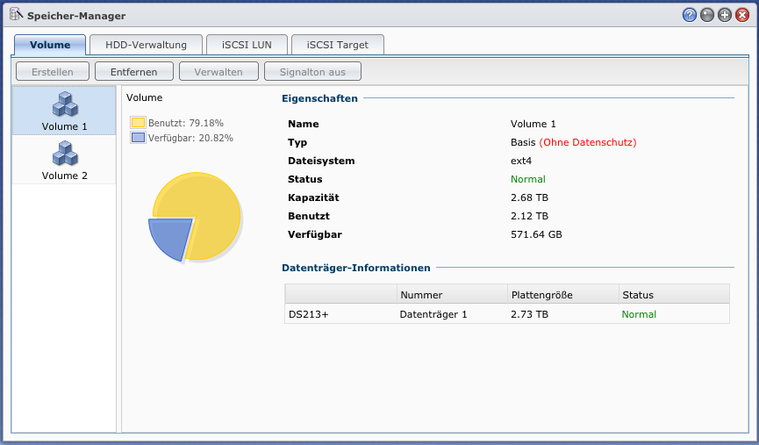
Task: Click the Volume heading above the legend
Action: click(x=144, y=97)
